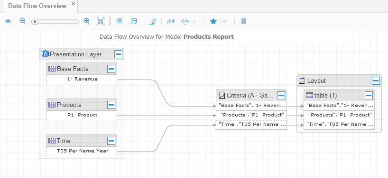388x178 pixels.
Task: Collapse the Criteria node
Action: point(281,95)
